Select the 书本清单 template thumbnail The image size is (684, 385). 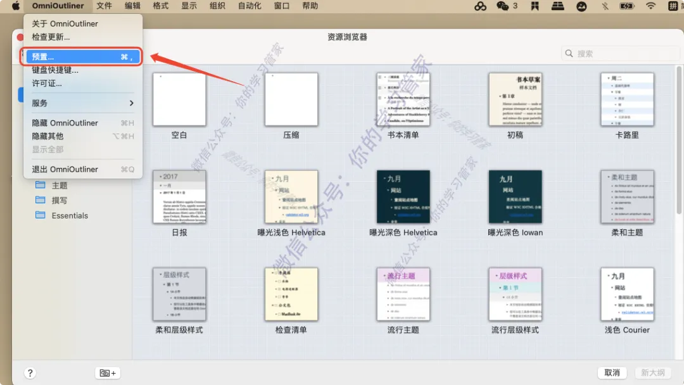[403, 99]
